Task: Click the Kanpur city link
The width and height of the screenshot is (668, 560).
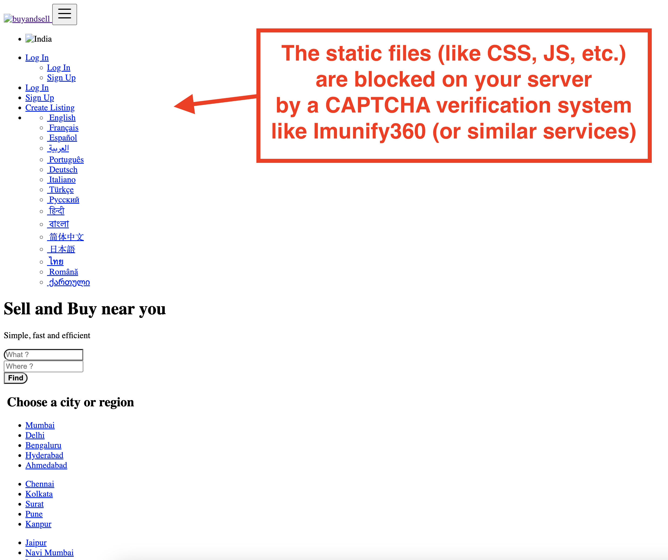Action: 38,524
